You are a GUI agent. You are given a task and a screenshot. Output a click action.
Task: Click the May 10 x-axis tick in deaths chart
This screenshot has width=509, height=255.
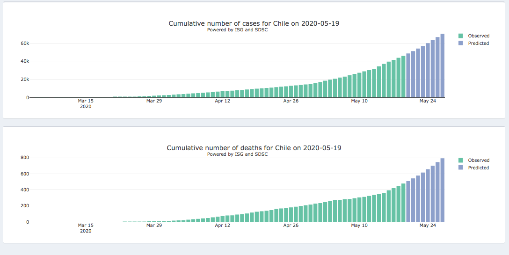359,225
